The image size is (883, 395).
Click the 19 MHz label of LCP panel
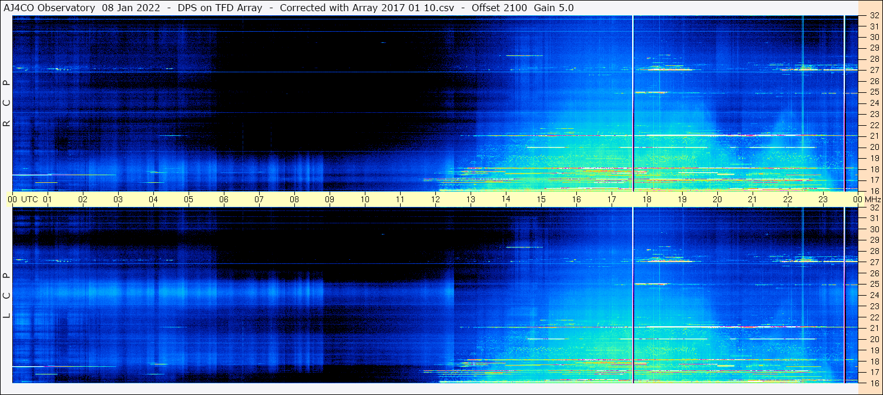pyautogui.click(x=874, y=350)
